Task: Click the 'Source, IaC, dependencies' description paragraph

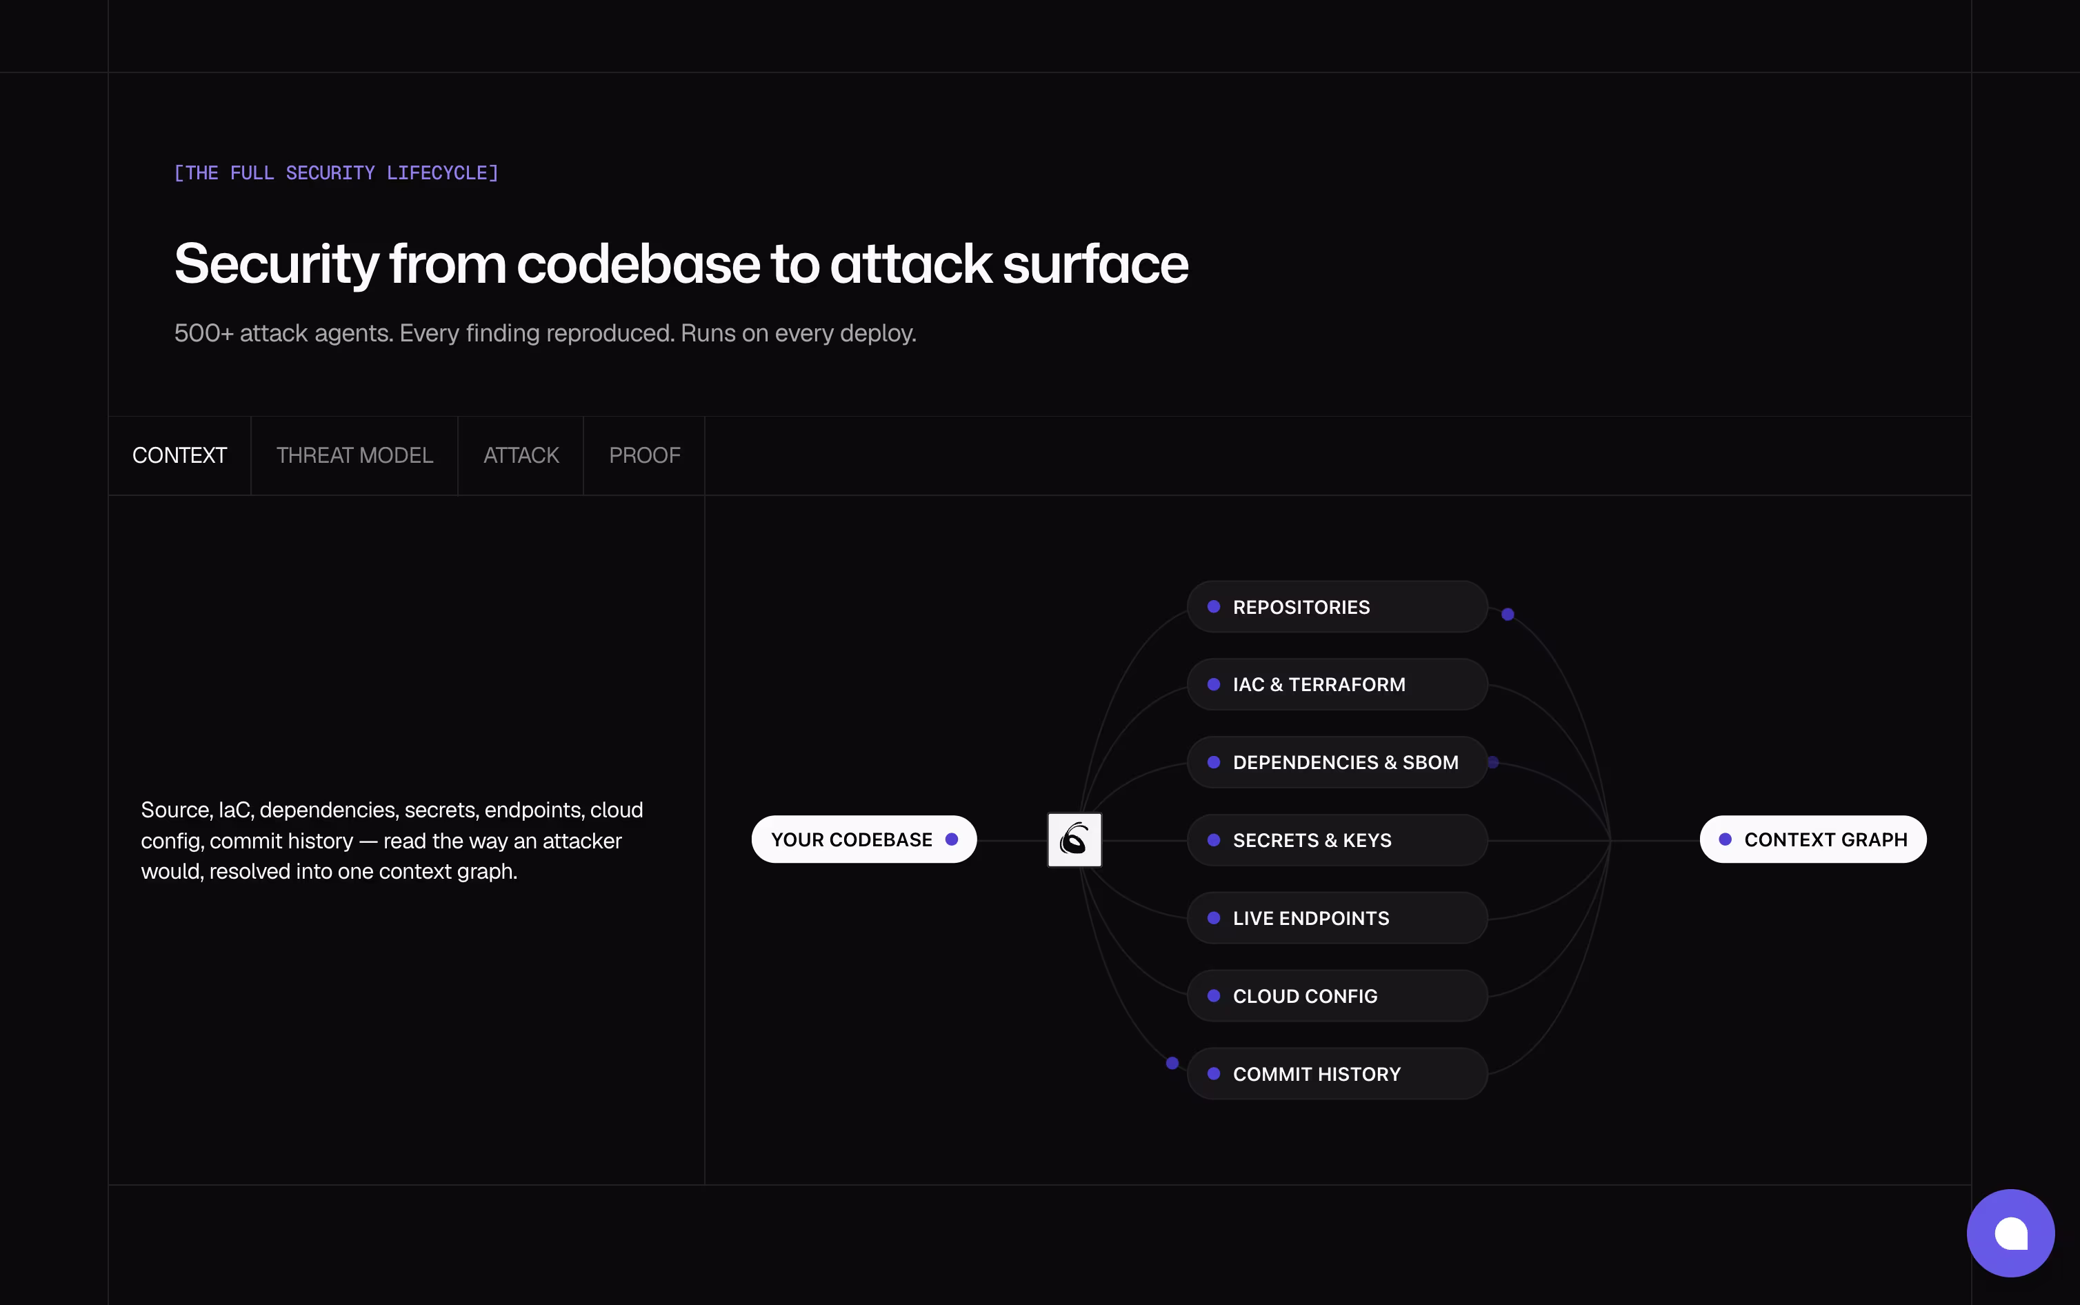Action: click(x=392, y=841)
